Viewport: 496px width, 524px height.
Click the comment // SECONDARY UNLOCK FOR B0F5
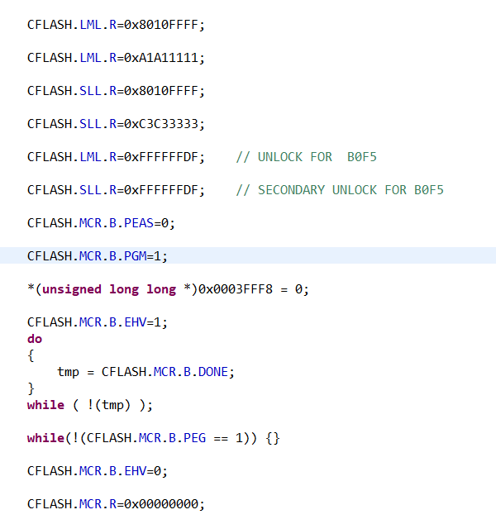[x=340, y=190]
